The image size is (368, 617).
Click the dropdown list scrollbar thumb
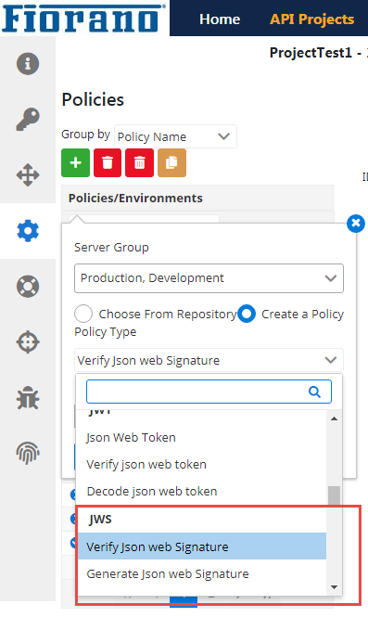pos(335,495)
